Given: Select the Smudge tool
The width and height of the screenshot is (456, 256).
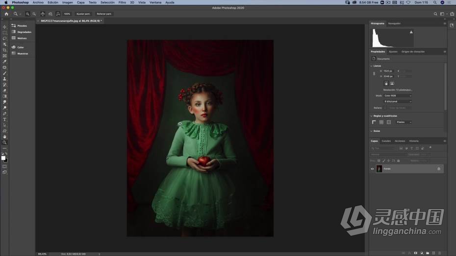Looking at the screenshot, I should point(4,102).
